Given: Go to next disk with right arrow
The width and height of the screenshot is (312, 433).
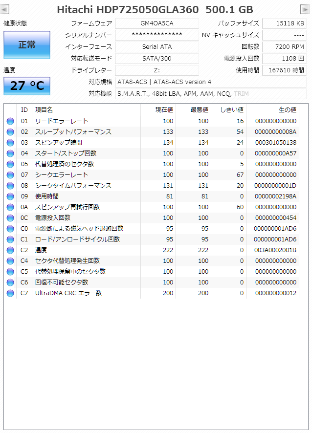Looking at the screenshot, I should pos(305,9).
